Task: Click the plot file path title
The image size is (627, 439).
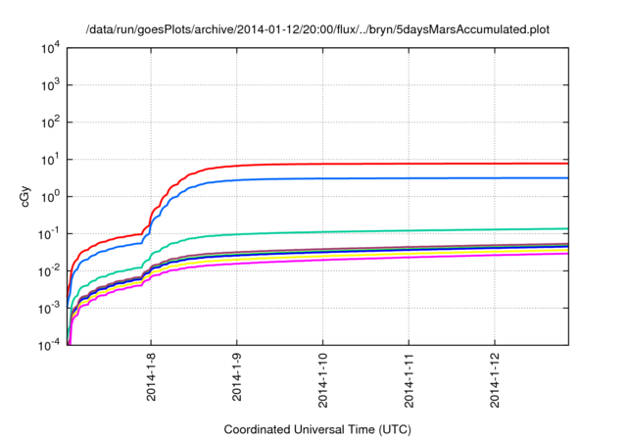Action: pyautogui.click(x=317, y=29)
